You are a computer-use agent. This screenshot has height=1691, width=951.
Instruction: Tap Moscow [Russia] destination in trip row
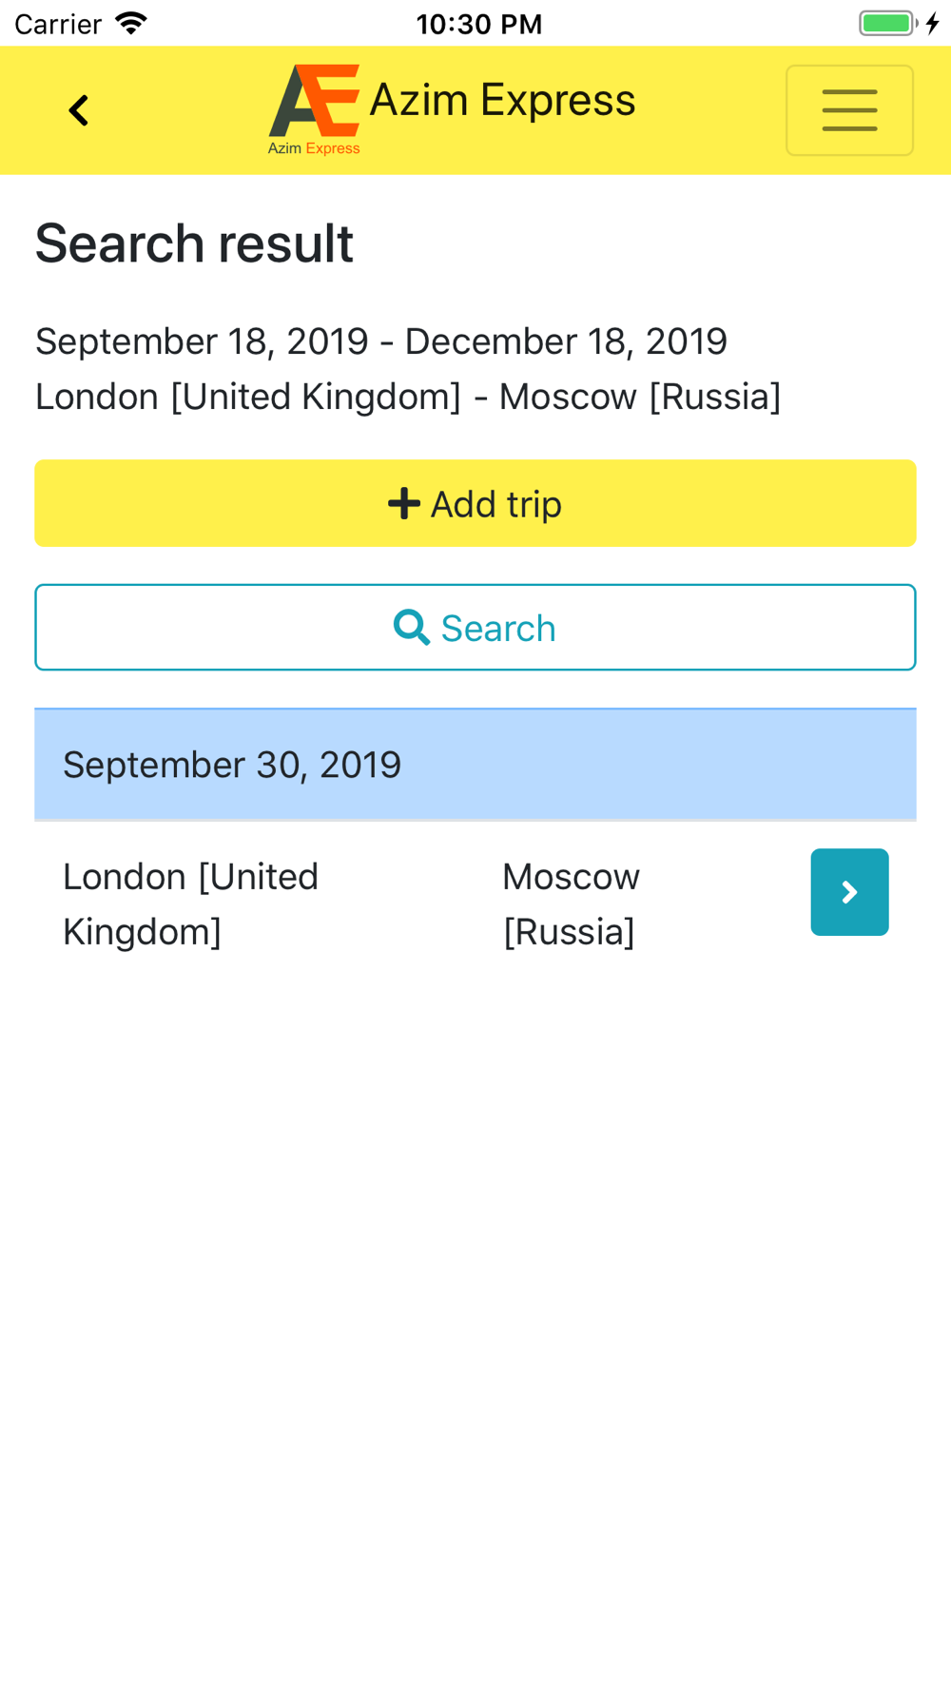point(571,904)
